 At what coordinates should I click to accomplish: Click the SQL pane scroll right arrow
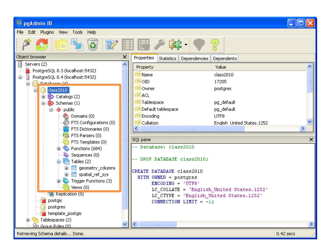click(x=311, y=224)
